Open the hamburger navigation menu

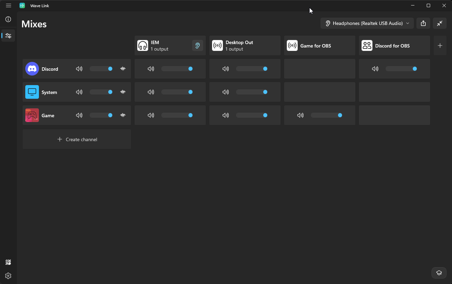tap(9, 5)
